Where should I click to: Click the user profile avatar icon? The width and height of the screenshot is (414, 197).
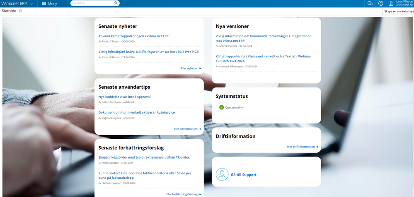click(391, 3)
